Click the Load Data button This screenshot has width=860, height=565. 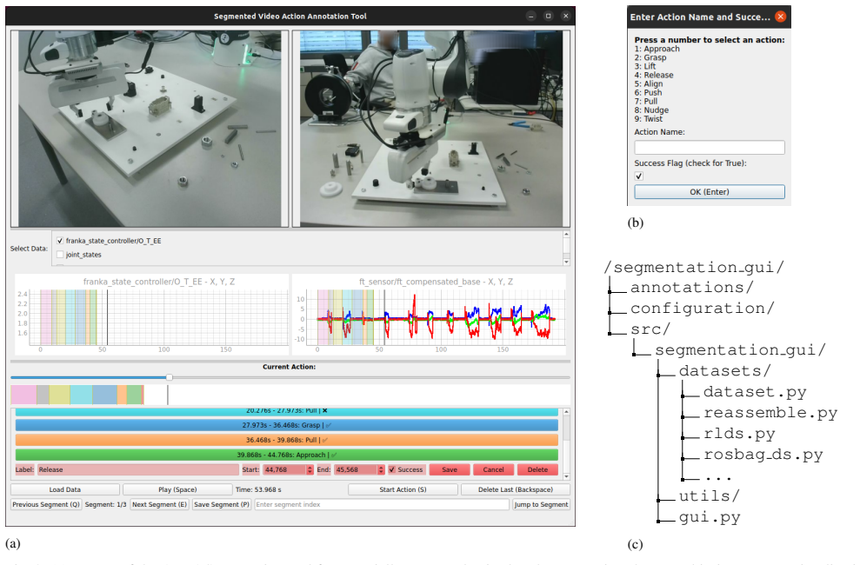coord(64,489)
